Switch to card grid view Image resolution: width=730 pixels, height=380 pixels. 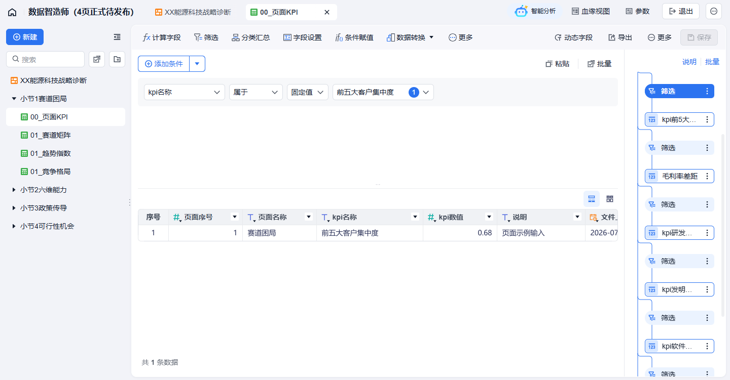[x=610, y=199]
